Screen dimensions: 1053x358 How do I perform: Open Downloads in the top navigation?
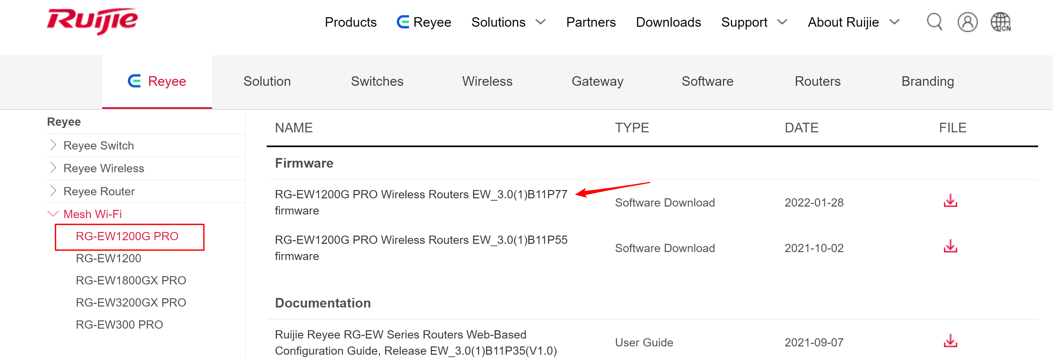point(668,22)
